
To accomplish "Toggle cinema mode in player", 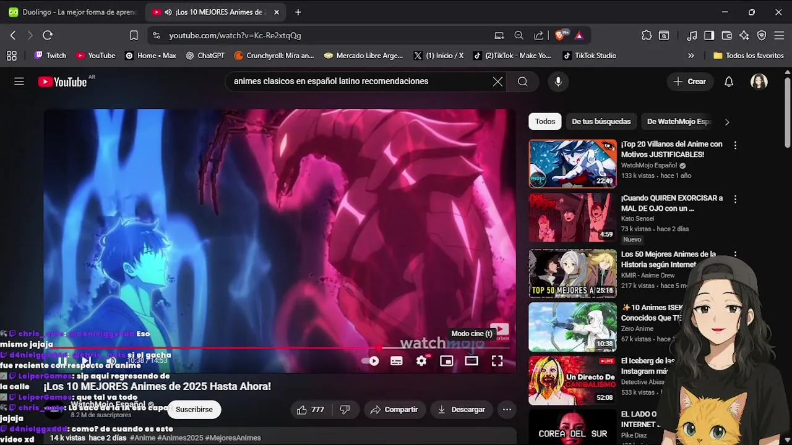I will [x=472, y=361].
